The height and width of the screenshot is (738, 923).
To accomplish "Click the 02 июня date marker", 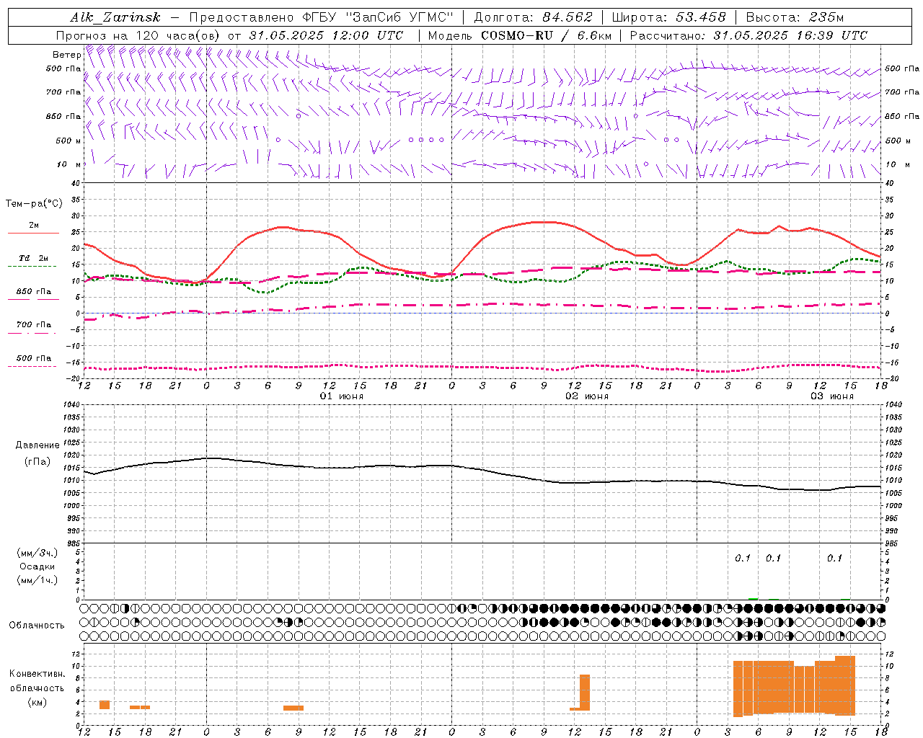I will click(x=587, y=396).
